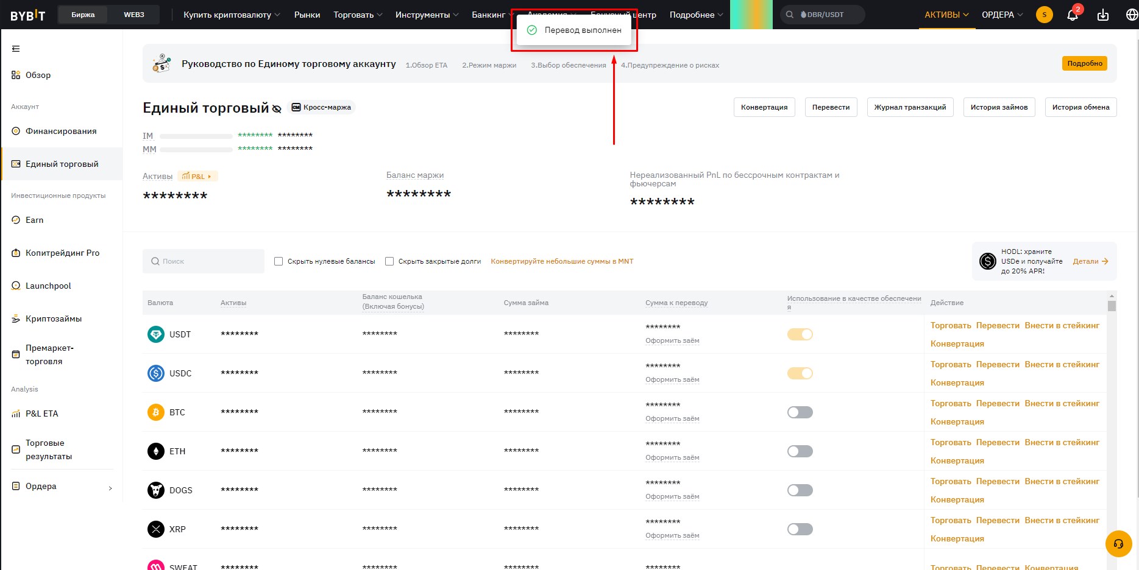Click the download app icon
This screenshot has height=570, width=1139.
pos(1103,15)
